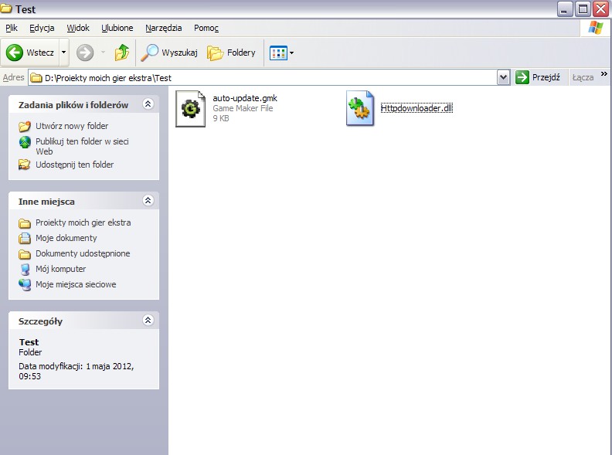Click Utwórz nowy folder link
This screenshot has width=612, height=455.
72,126
